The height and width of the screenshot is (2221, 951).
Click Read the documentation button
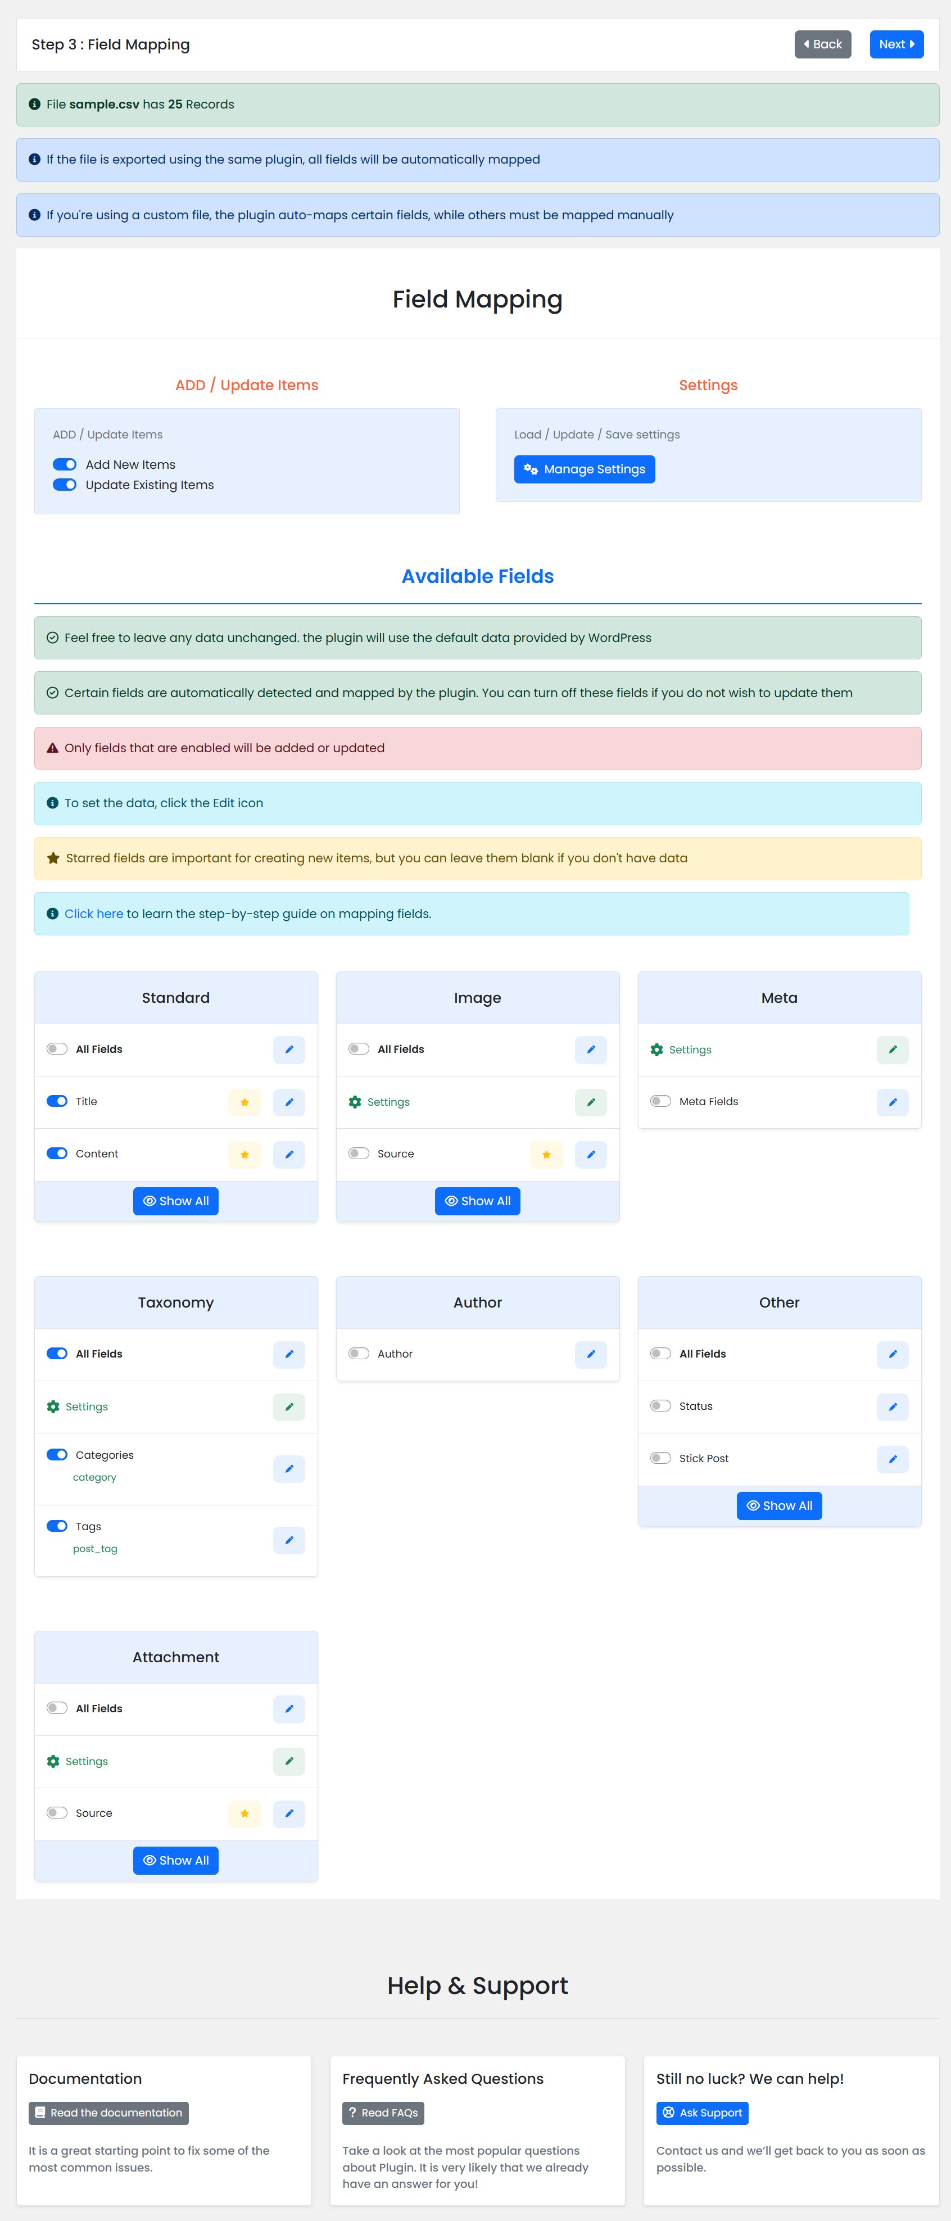(x=108, y=2113)
